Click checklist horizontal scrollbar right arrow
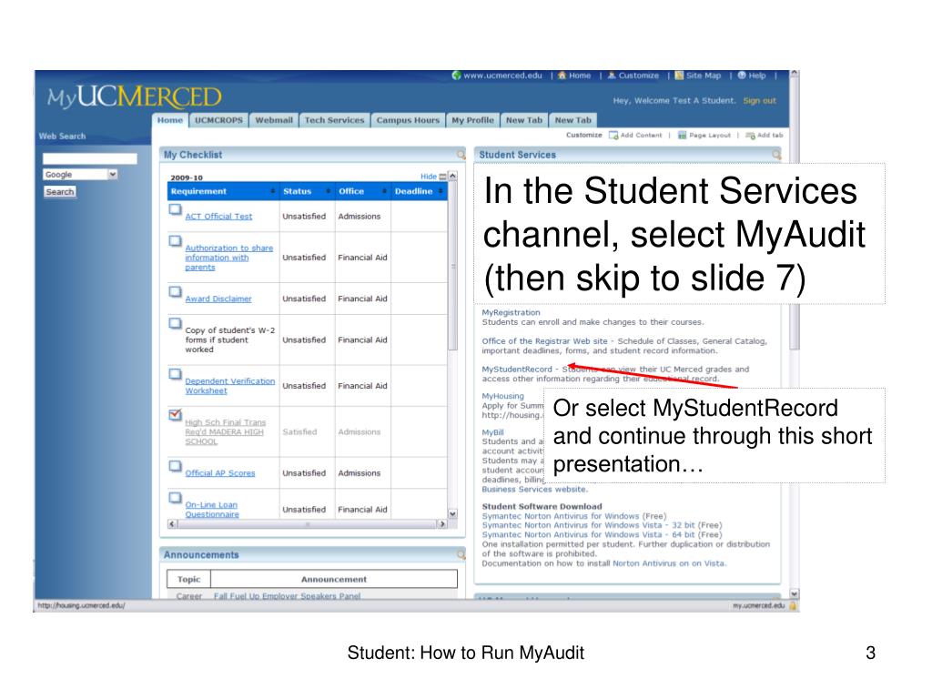The height and width of the screenshot is (699, 932). tap(441, 523)
